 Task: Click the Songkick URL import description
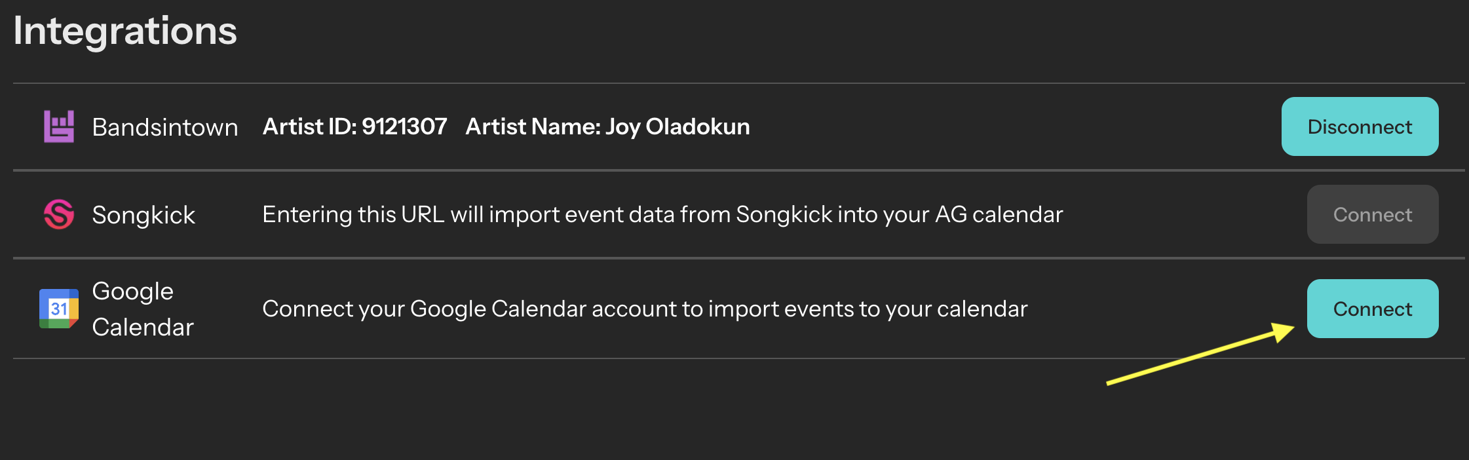click(662, 215)
